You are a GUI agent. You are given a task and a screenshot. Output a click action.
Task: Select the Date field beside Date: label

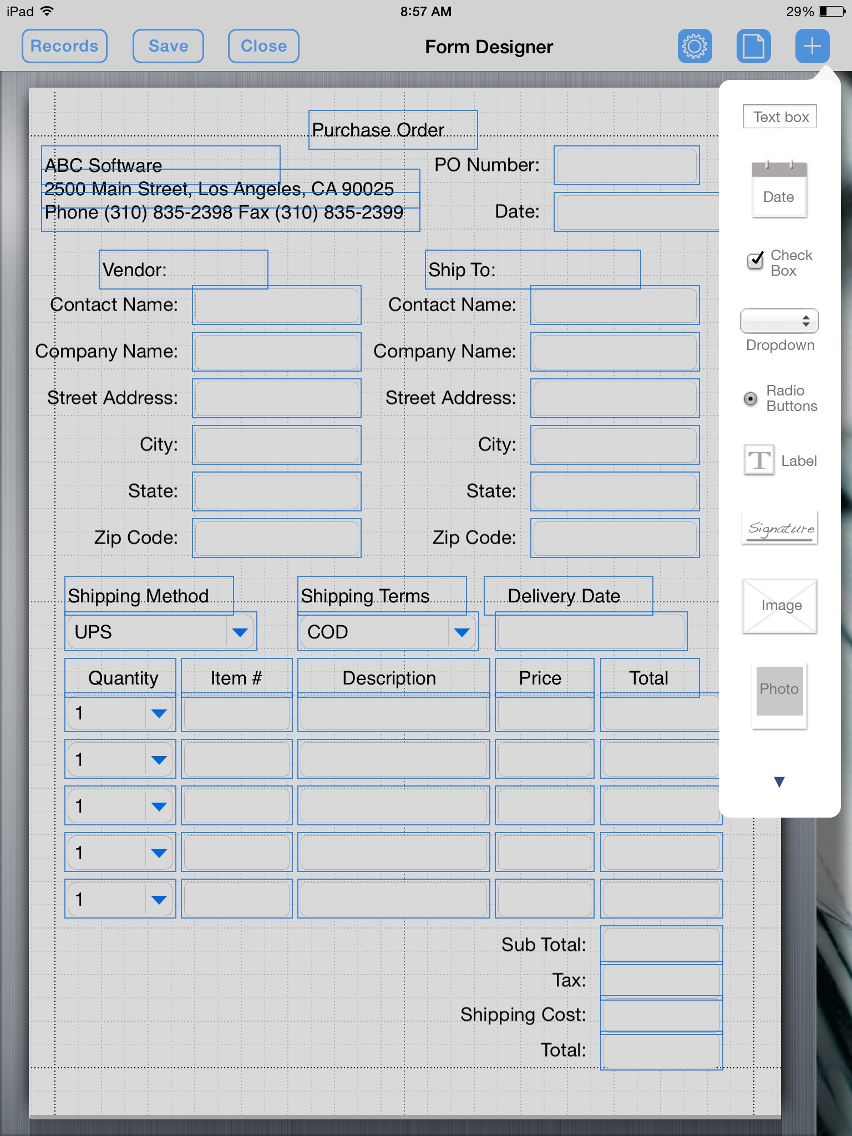tap(637, 212)
